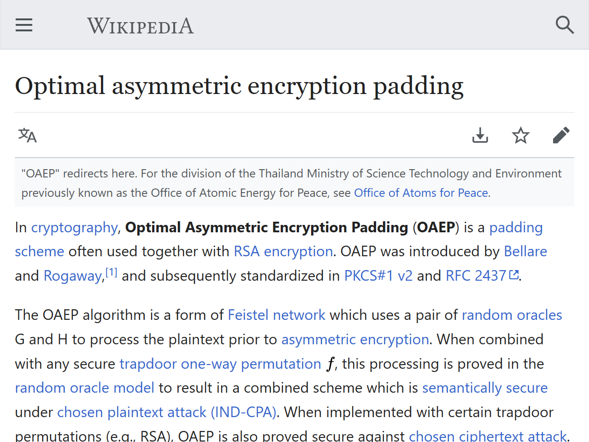Follow the random oracles link

(512, 315)
